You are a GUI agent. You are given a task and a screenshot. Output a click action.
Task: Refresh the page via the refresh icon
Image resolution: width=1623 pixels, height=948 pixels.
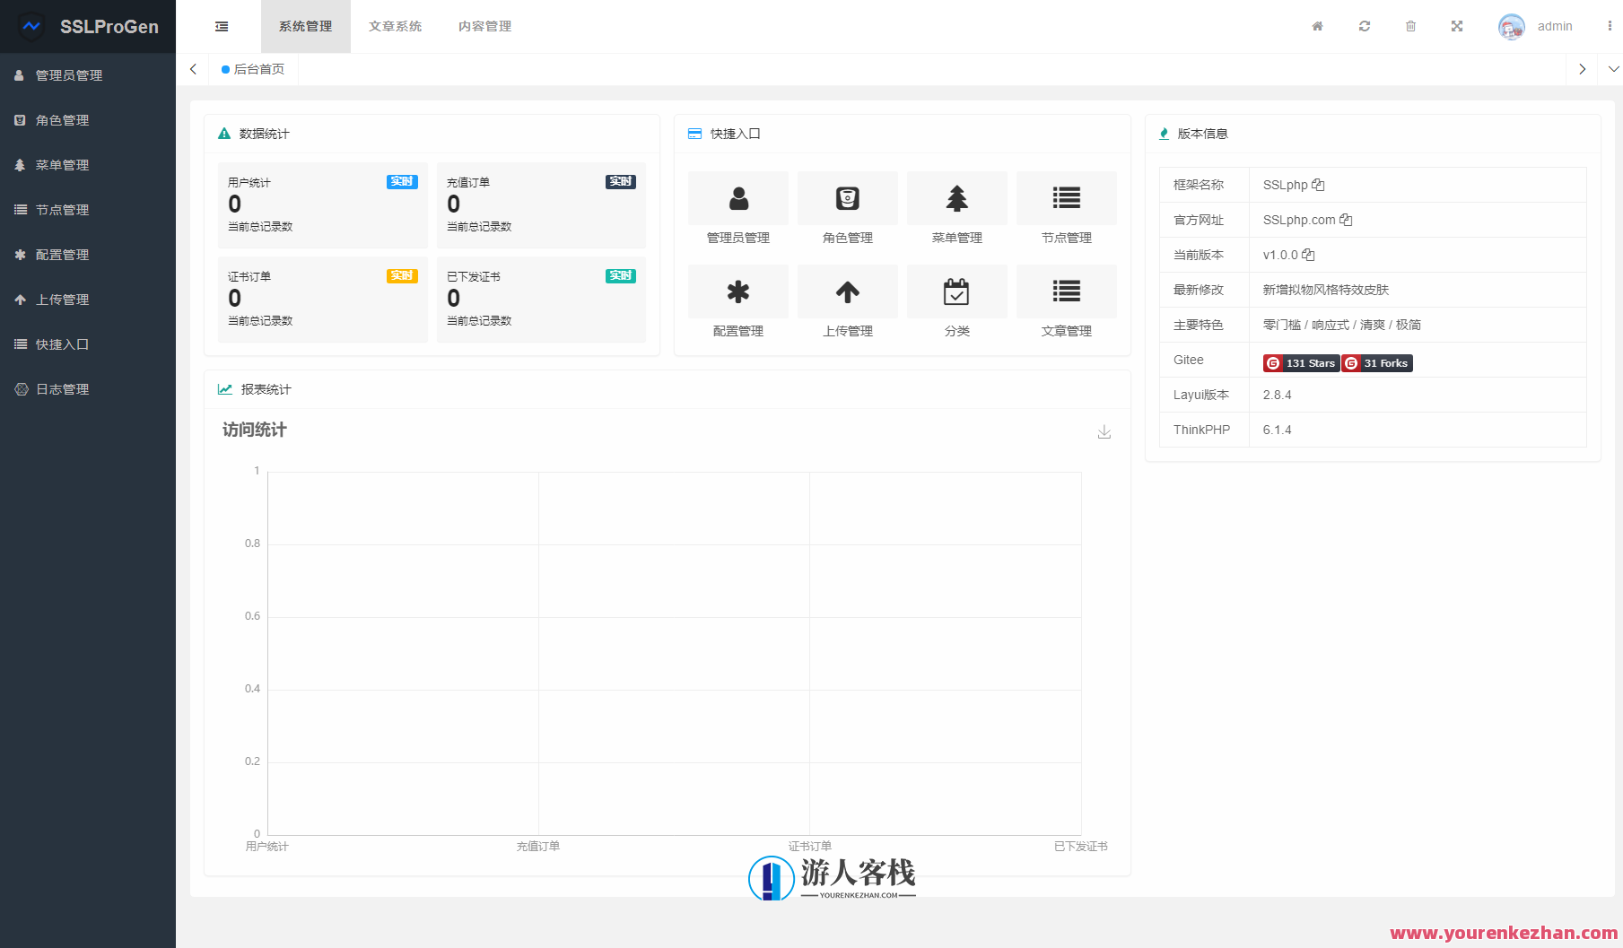[x=1364, y=26]
